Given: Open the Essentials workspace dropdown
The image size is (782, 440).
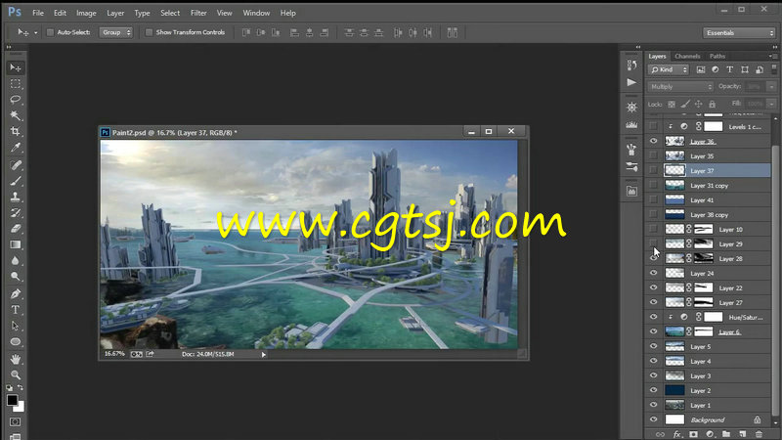Looking at the screenshot, I should [739, 33].
